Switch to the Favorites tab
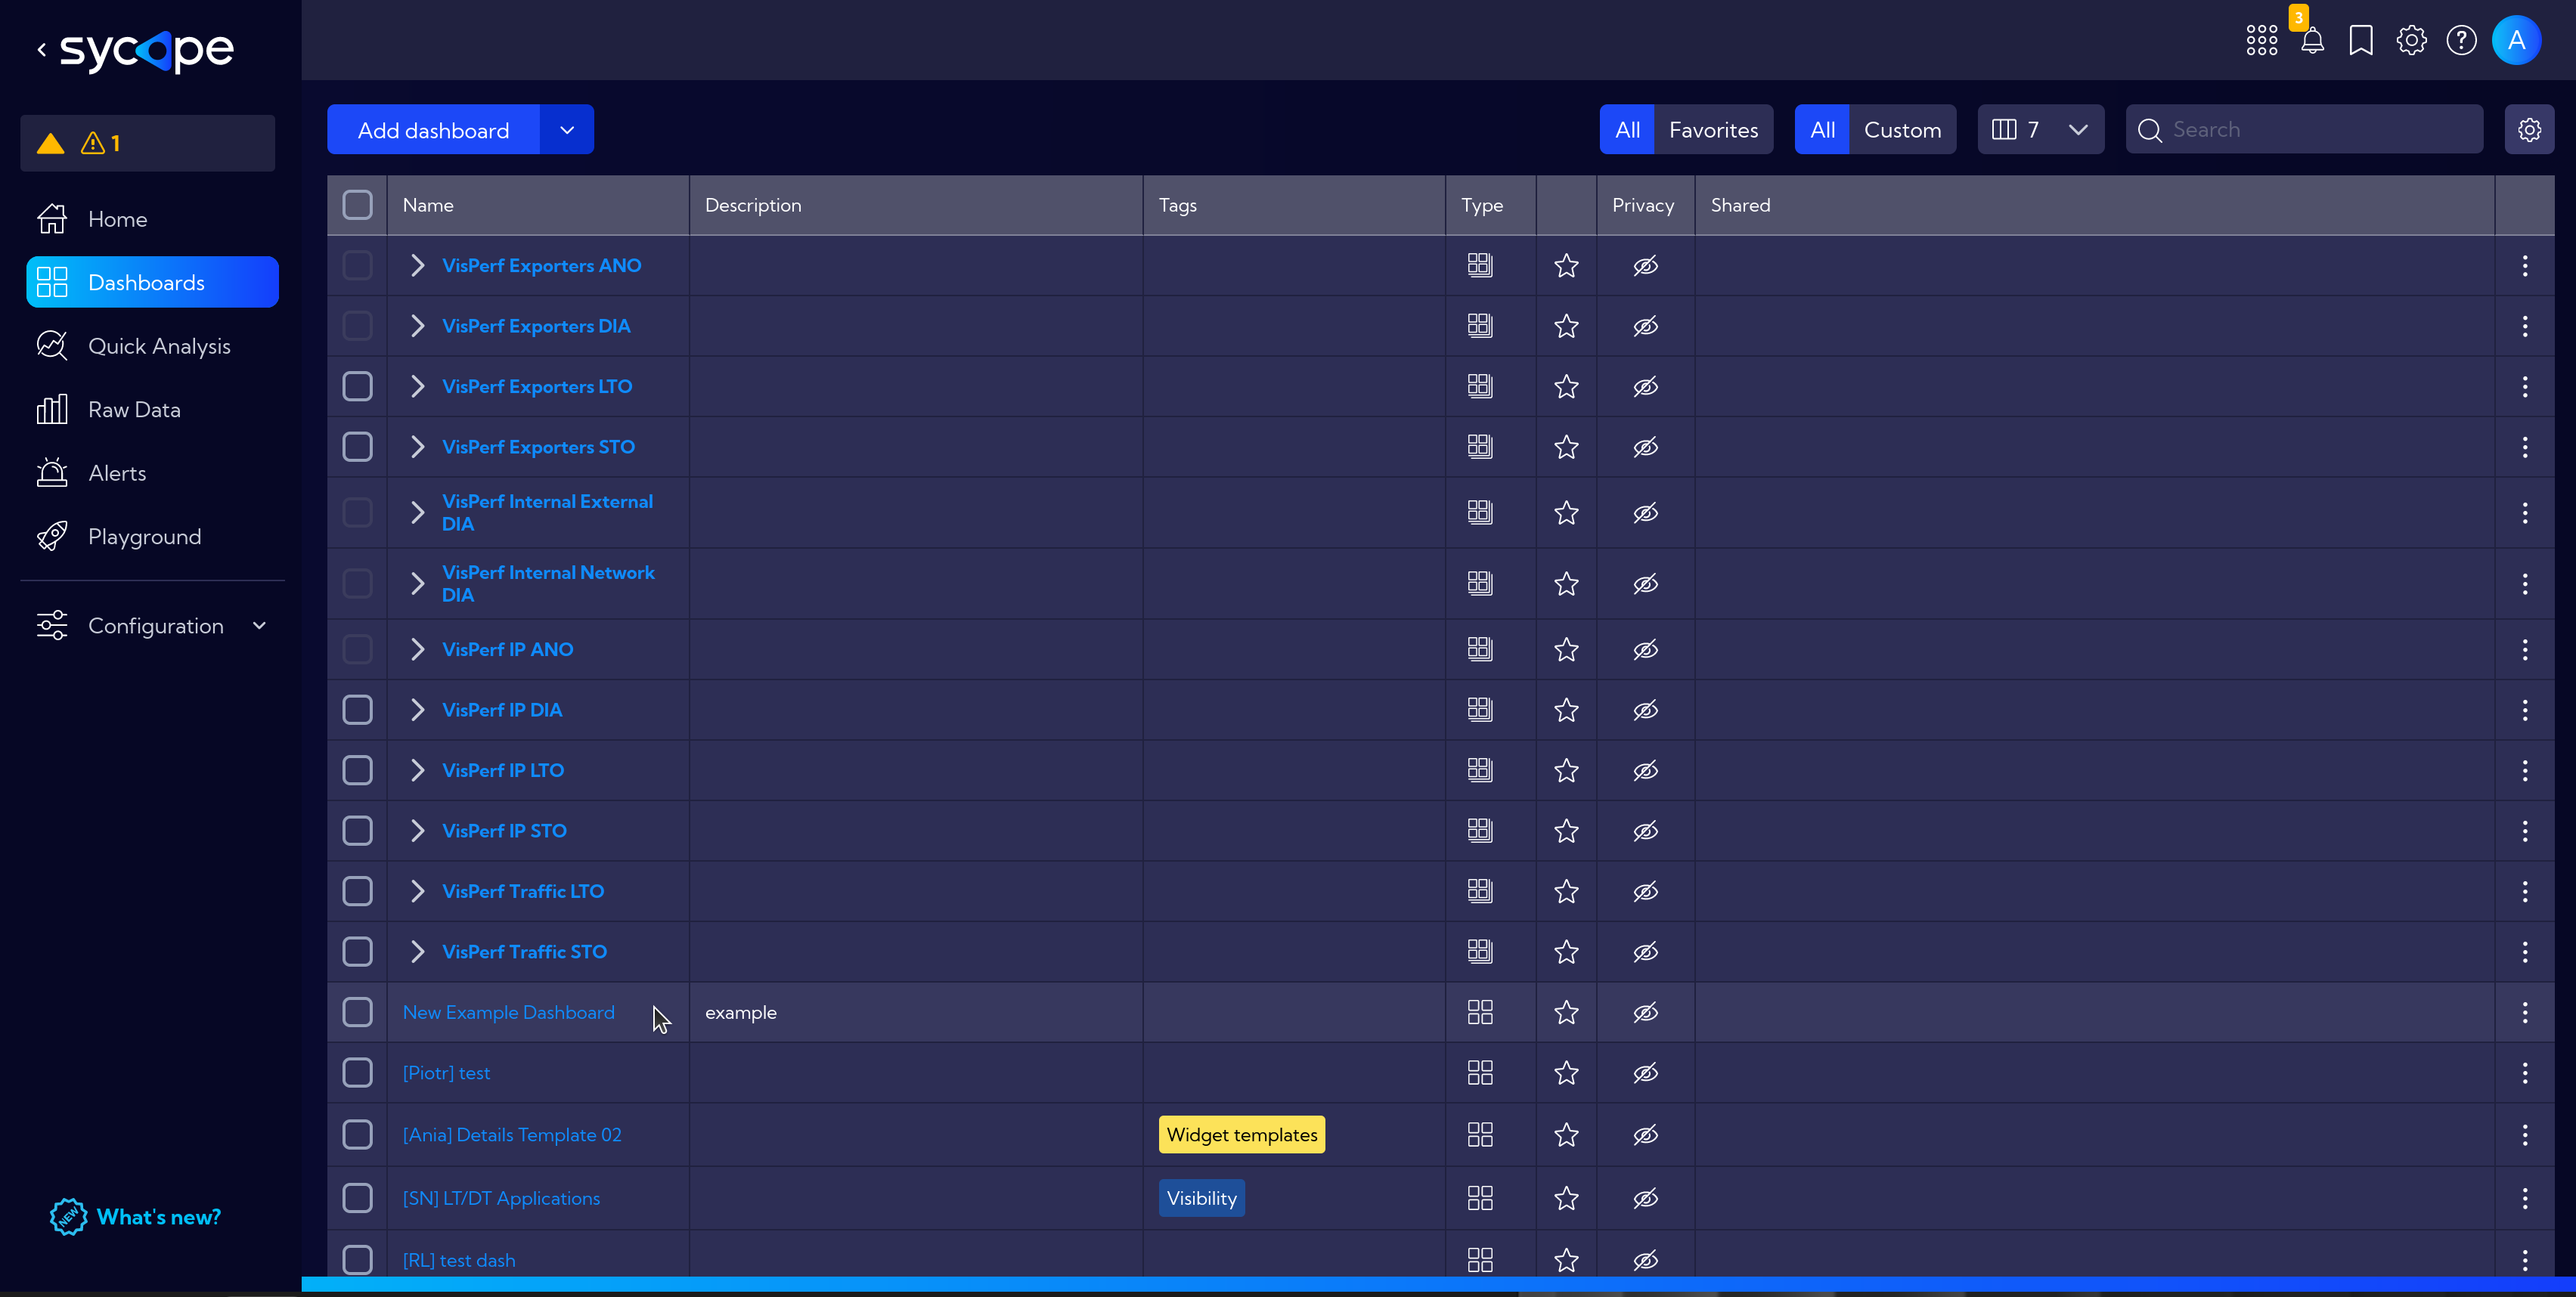Image resolution: width=2576 pixels, height=1297 pixels. (x=1714, y=129)
